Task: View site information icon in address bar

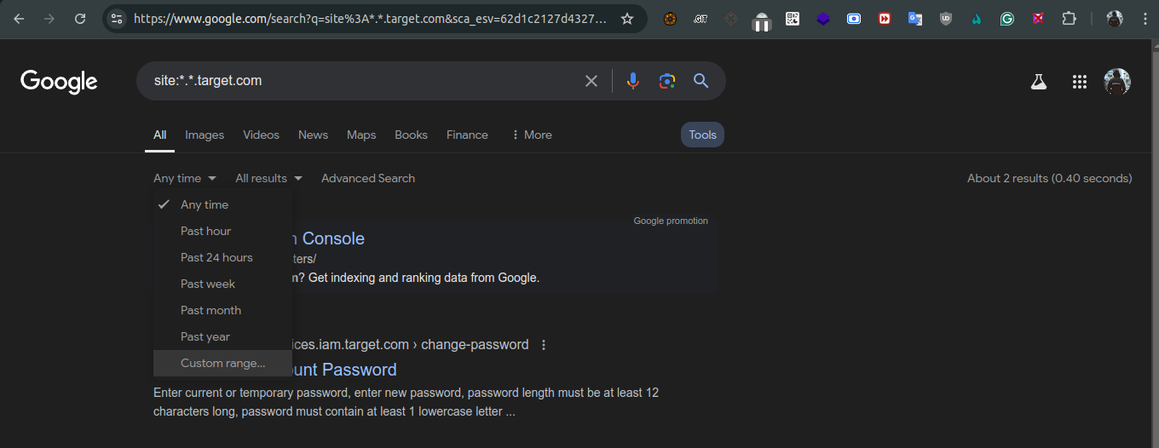Action: point(118,18)
